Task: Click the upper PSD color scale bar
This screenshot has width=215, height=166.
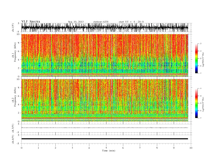Action: pos(196,58)
